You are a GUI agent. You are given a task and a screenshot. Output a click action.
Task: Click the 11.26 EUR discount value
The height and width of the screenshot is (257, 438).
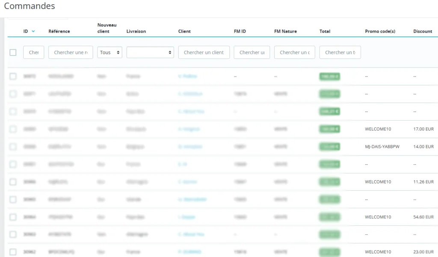point(423,182)
